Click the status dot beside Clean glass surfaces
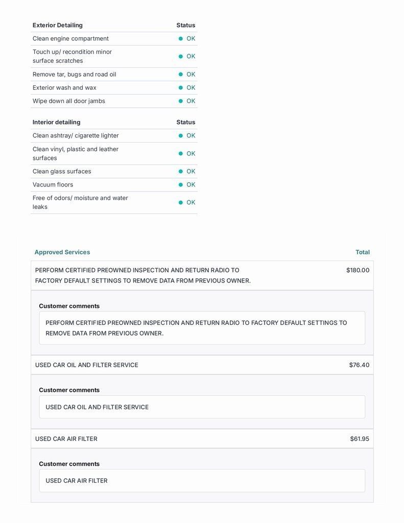The width and height of the screenshot is (404, 523). 181,172
